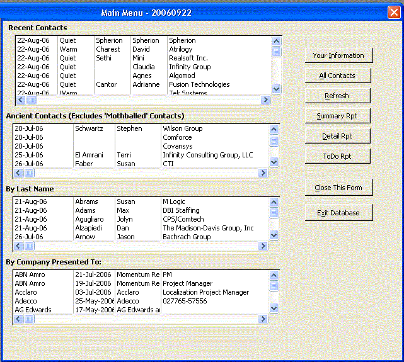Run the Detail Rpt report
The width and height of the screenshot is (404, 362).
click(337, 136)
